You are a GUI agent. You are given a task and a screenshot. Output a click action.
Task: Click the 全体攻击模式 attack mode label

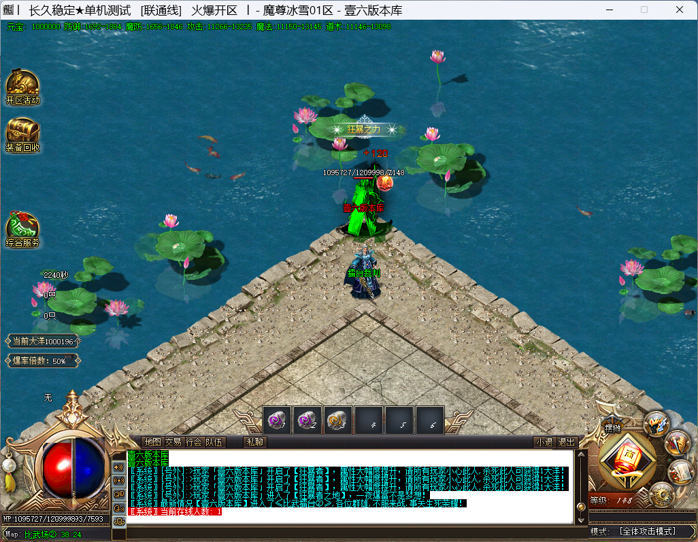tap(648, 531)
